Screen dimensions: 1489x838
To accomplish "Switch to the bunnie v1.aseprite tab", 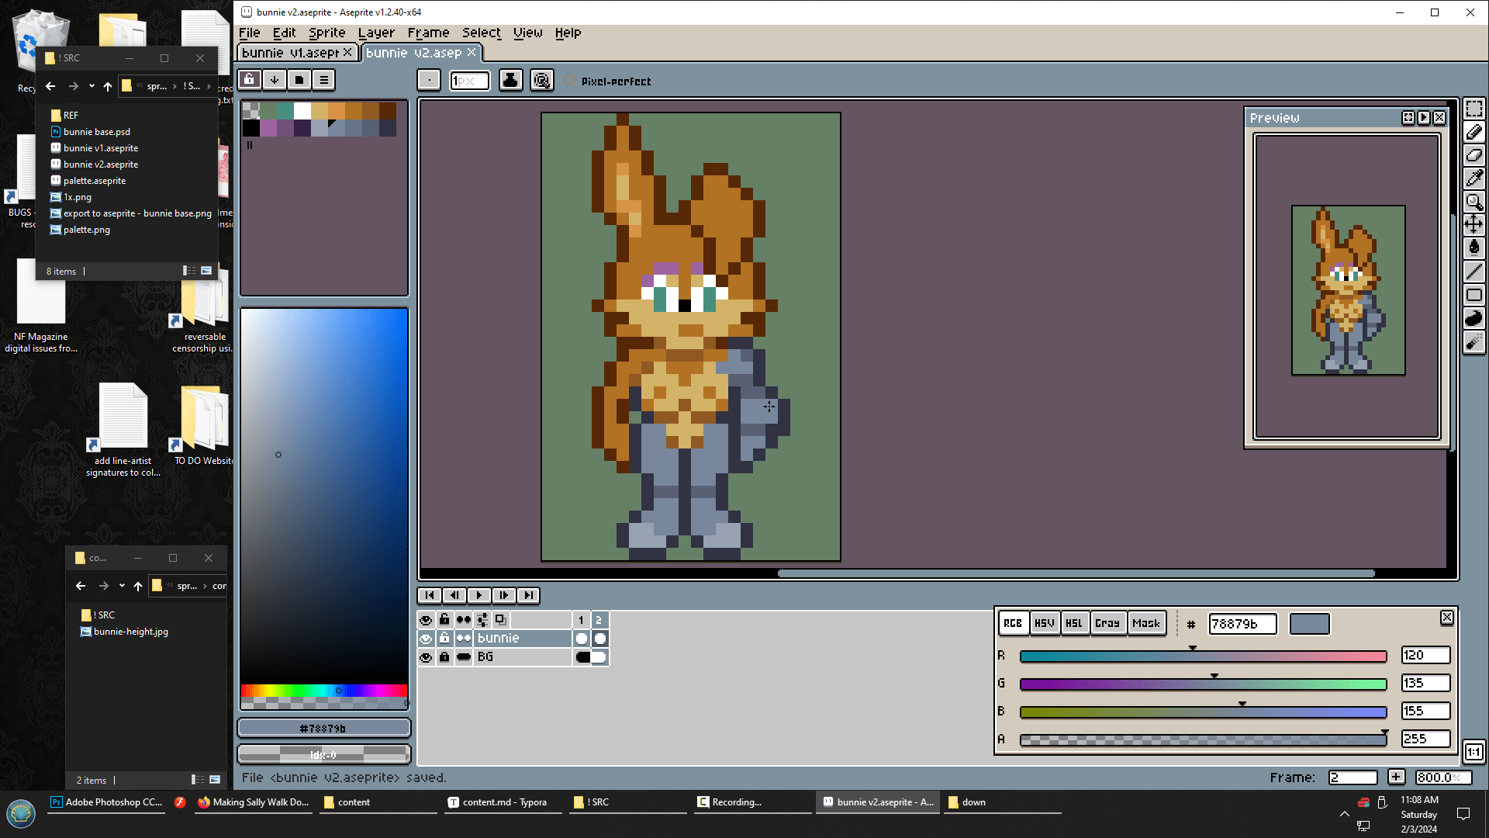I will [290, 53].
